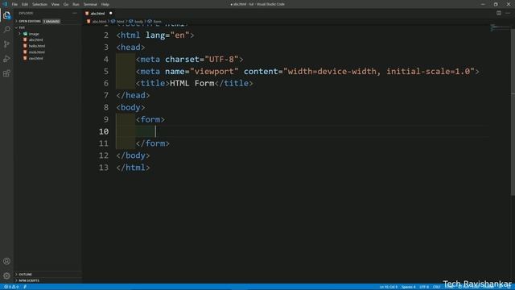Click the closing html tag on line 13

pyautogui.click(x=133, y=168)
